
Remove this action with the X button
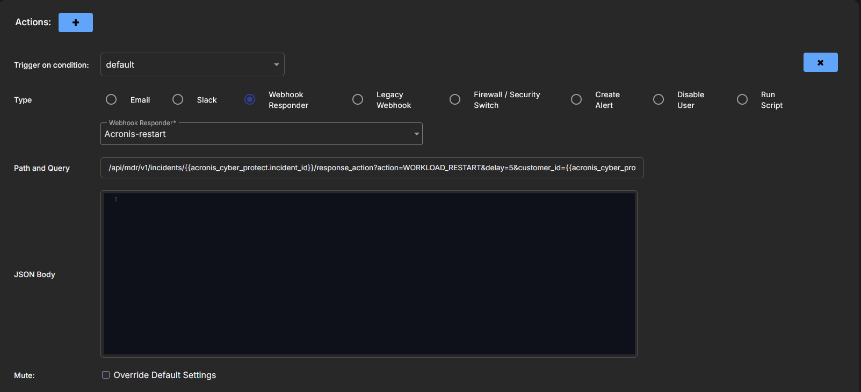tap(820, 62)
